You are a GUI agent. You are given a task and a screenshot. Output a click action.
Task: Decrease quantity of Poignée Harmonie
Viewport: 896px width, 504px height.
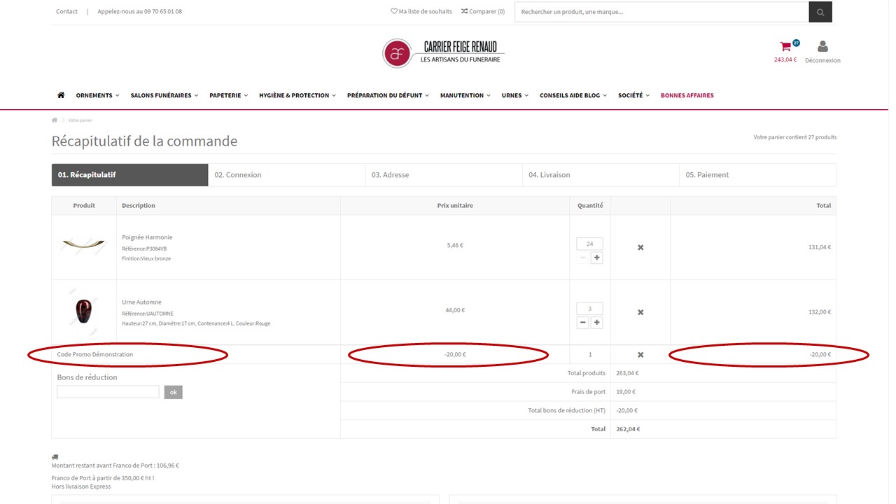(582, 258)
